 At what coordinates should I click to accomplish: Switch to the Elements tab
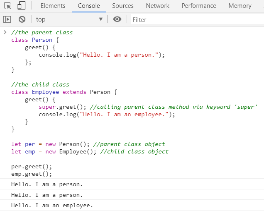53,6
